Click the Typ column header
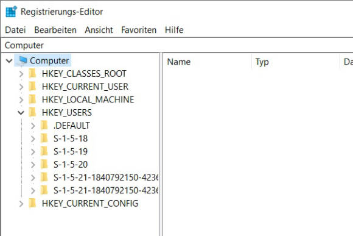 (296, 62)
